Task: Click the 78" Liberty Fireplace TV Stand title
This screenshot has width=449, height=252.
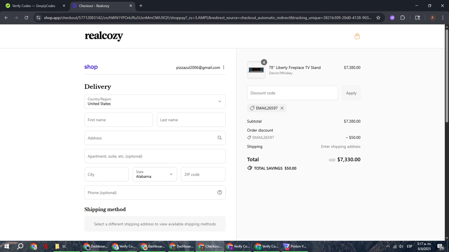Action: coord(295,67)
